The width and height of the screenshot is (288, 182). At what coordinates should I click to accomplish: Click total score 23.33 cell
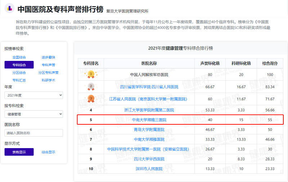[x=270, y=169]
